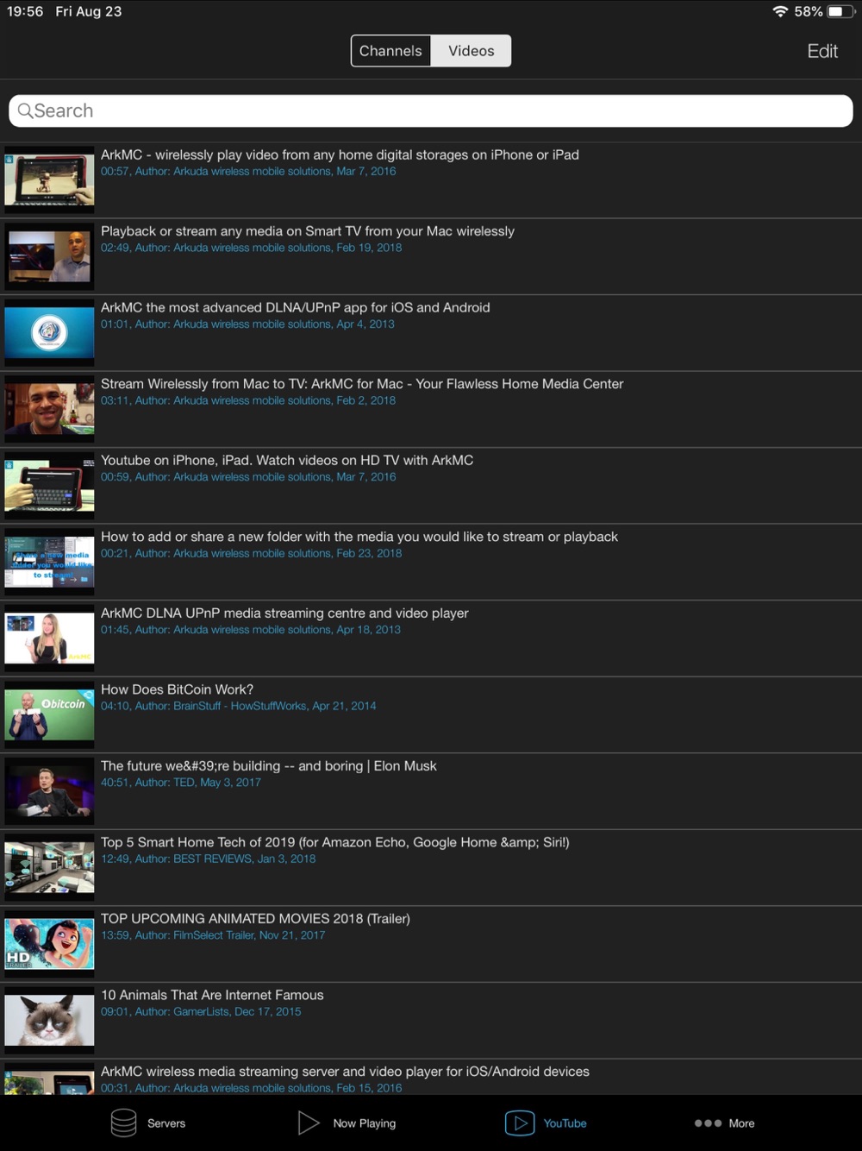Select details line '13:59, Author: FilmSelect Trailer'
Screen dimensions: 862x1151
tap(213, 935)
